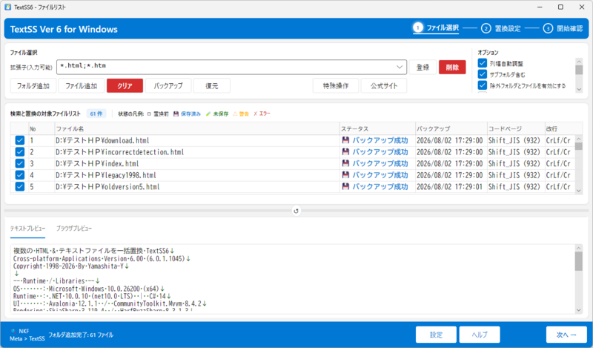Click the options list scroll-down arrow
The image size is (593, 348).
click(579, 89)
